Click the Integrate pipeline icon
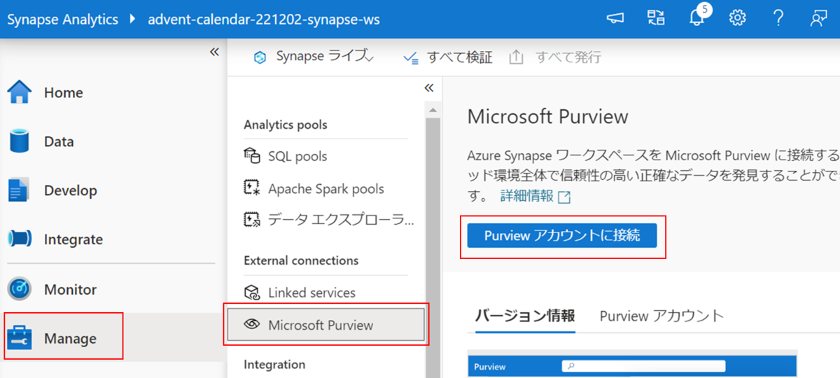The image size is (840, 378). pyautogui.click(x=20, y=239)
